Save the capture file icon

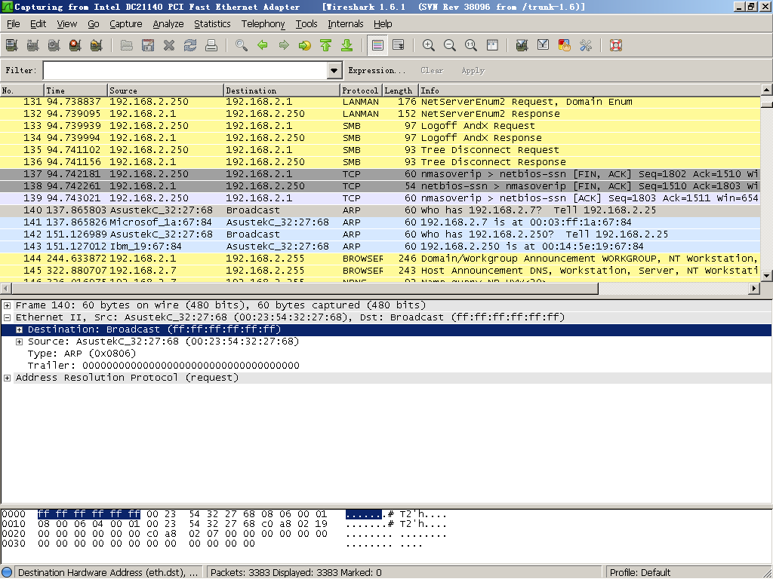pyautogui.click(x=148, y=46)
